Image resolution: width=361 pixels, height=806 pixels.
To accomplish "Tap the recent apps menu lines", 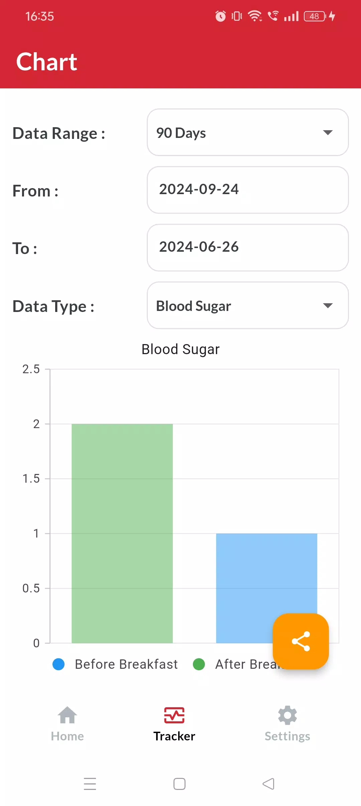I will pos(90,784).
